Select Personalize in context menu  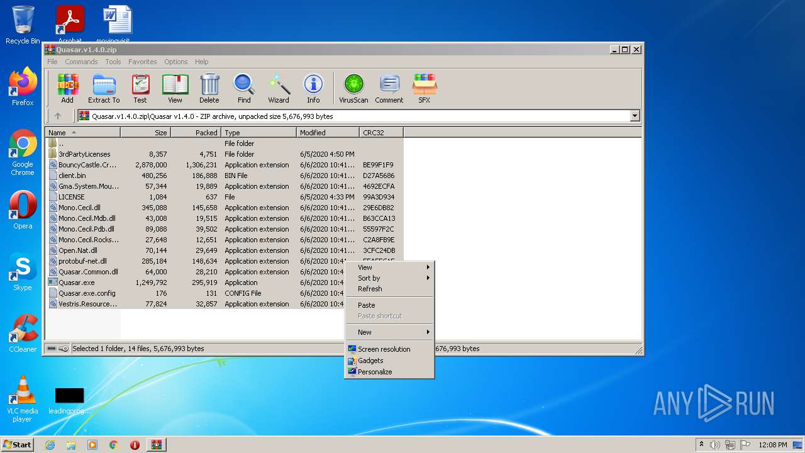pos(390,372)
